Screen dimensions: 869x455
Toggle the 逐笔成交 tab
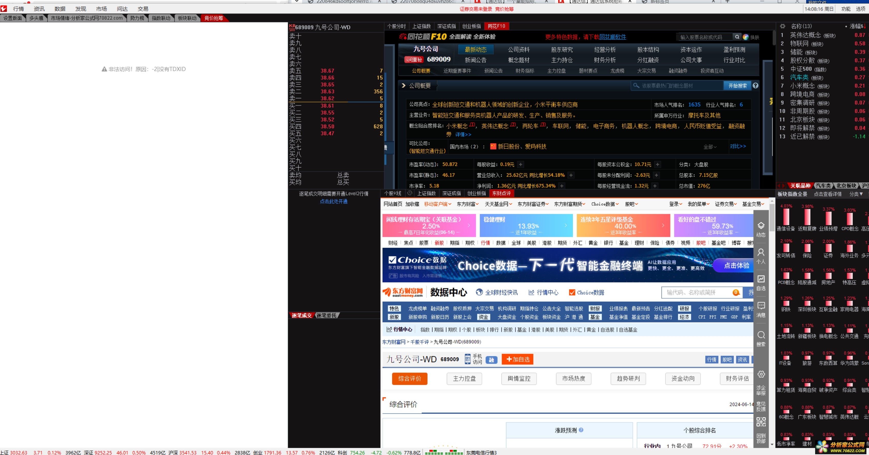tap(302, 315)
